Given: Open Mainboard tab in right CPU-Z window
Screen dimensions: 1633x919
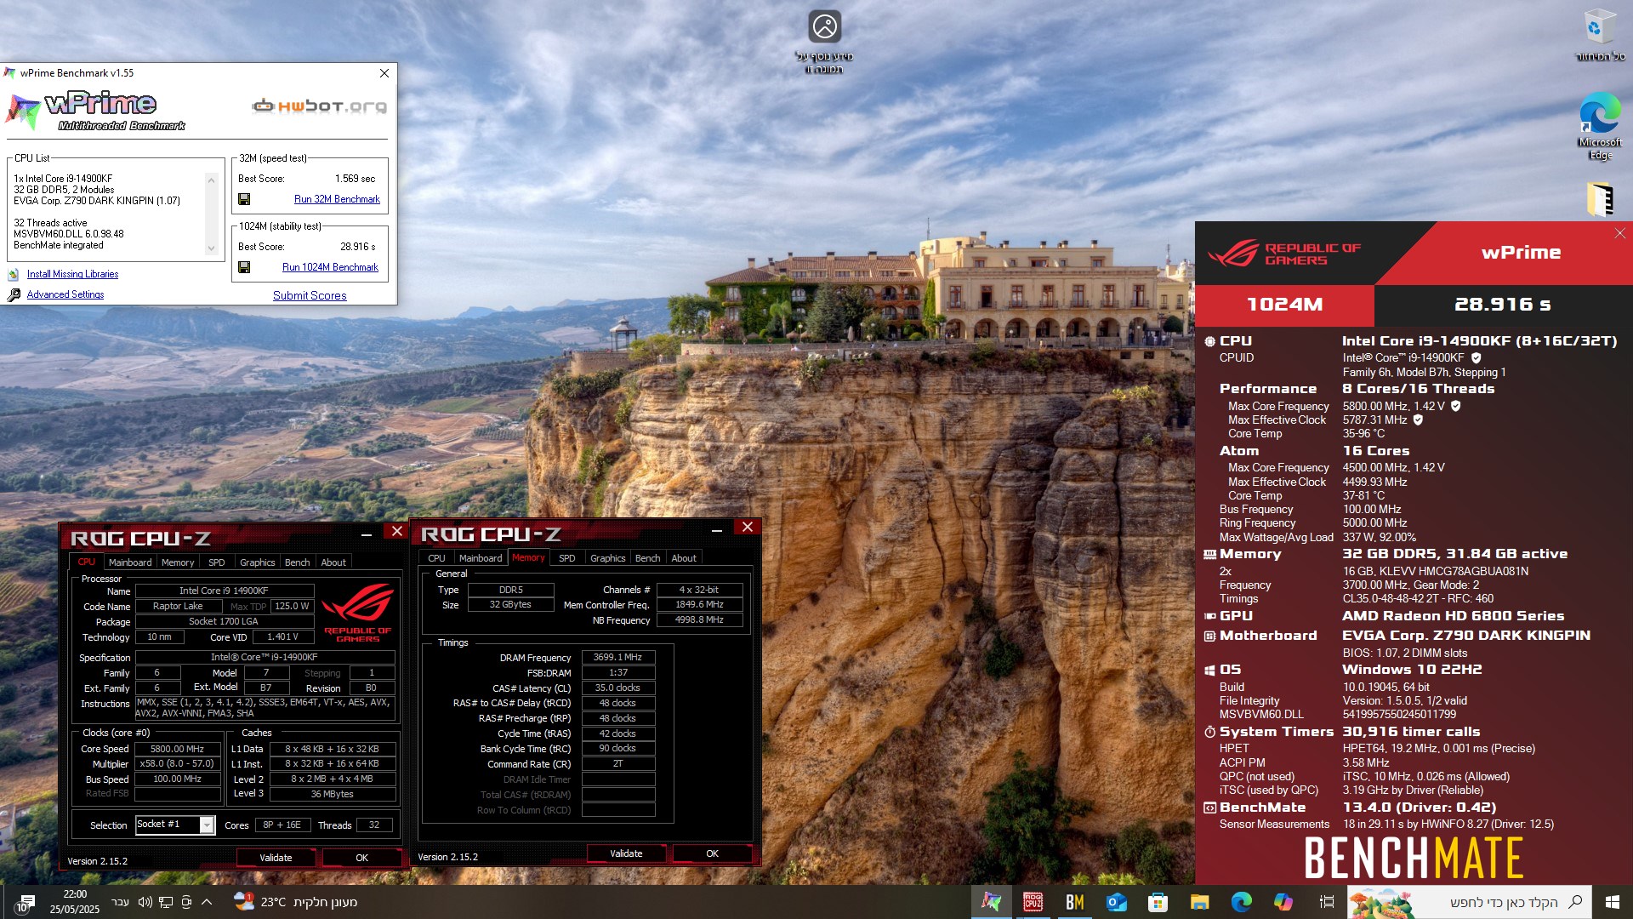Looking at the screenshot, I should 481,558.
